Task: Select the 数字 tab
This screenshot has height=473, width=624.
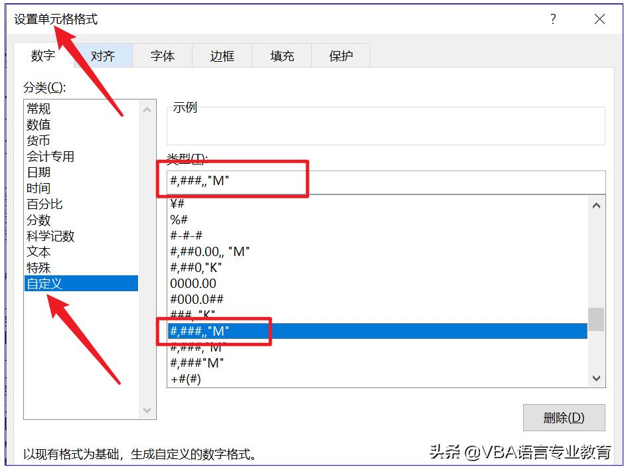Action: [42, 56]
